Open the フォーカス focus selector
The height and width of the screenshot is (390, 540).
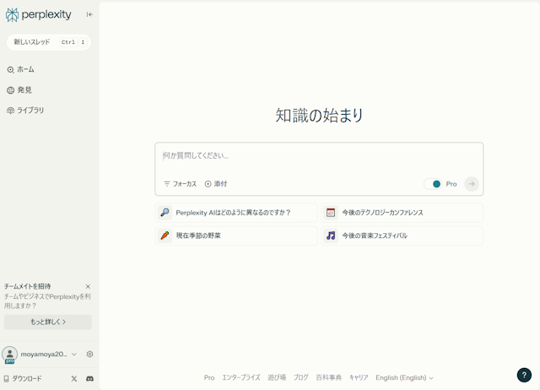tap(180, 184)
